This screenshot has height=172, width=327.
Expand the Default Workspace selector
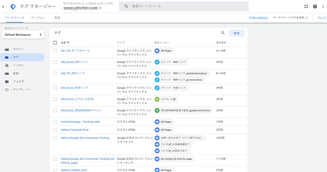[23, 35]
